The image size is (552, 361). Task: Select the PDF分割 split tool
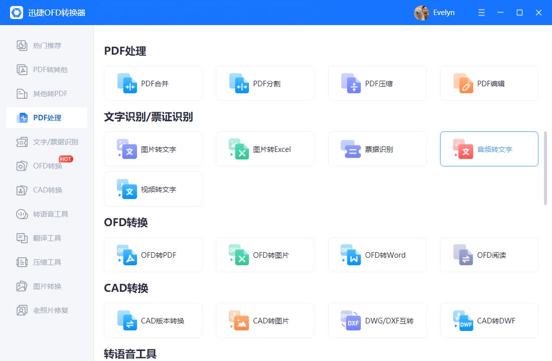tap(264, 83)
